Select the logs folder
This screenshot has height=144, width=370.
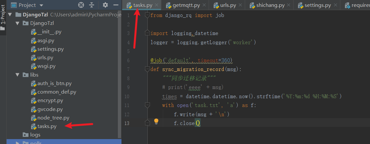[35, 135]
